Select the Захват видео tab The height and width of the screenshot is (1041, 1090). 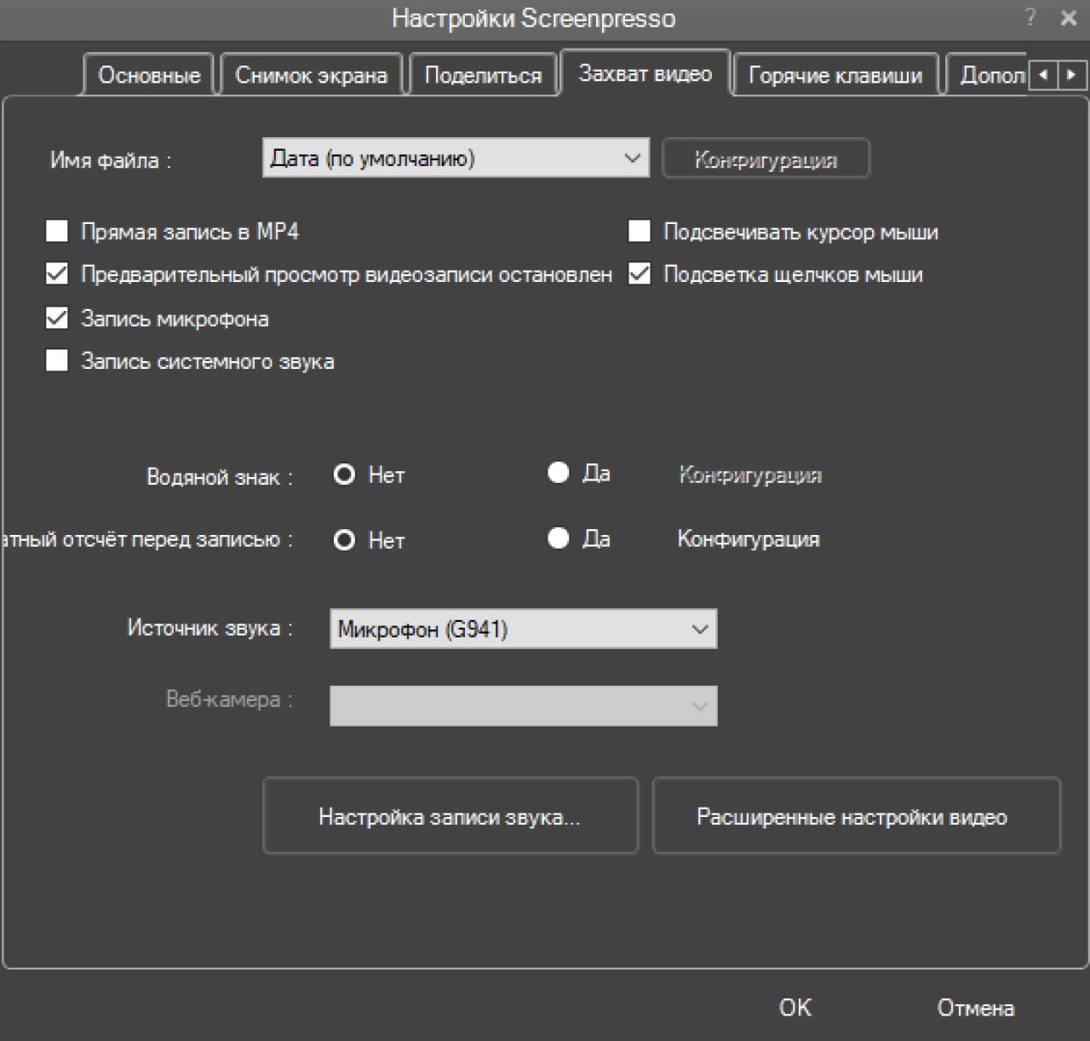pos(645,73)
